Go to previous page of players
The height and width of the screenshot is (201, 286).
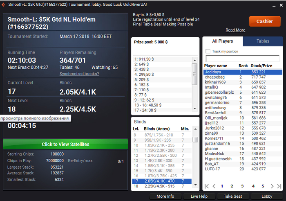click(214, 186)
